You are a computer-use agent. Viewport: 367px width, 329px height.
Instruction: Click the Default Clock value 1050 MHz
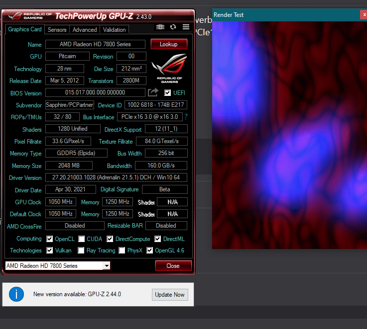point(61,214)
